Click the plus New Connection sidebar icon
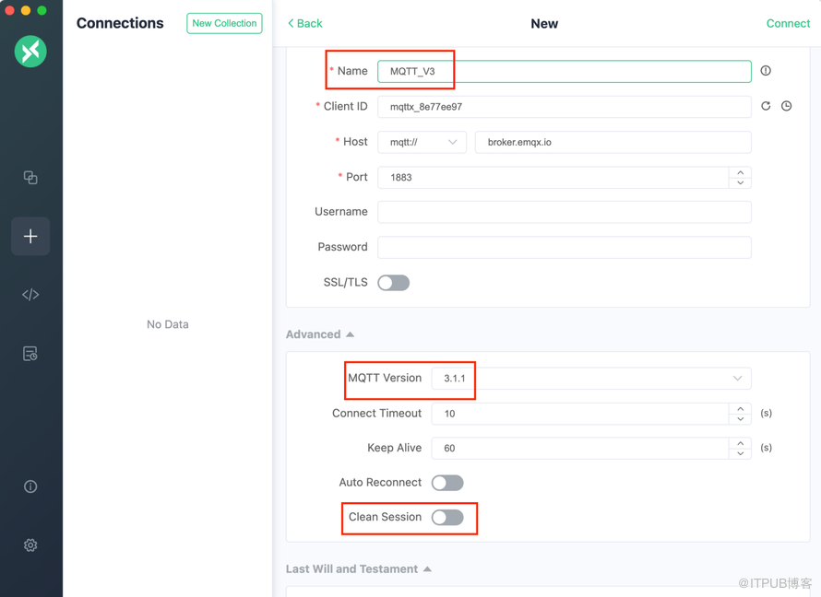 [30, 237]
